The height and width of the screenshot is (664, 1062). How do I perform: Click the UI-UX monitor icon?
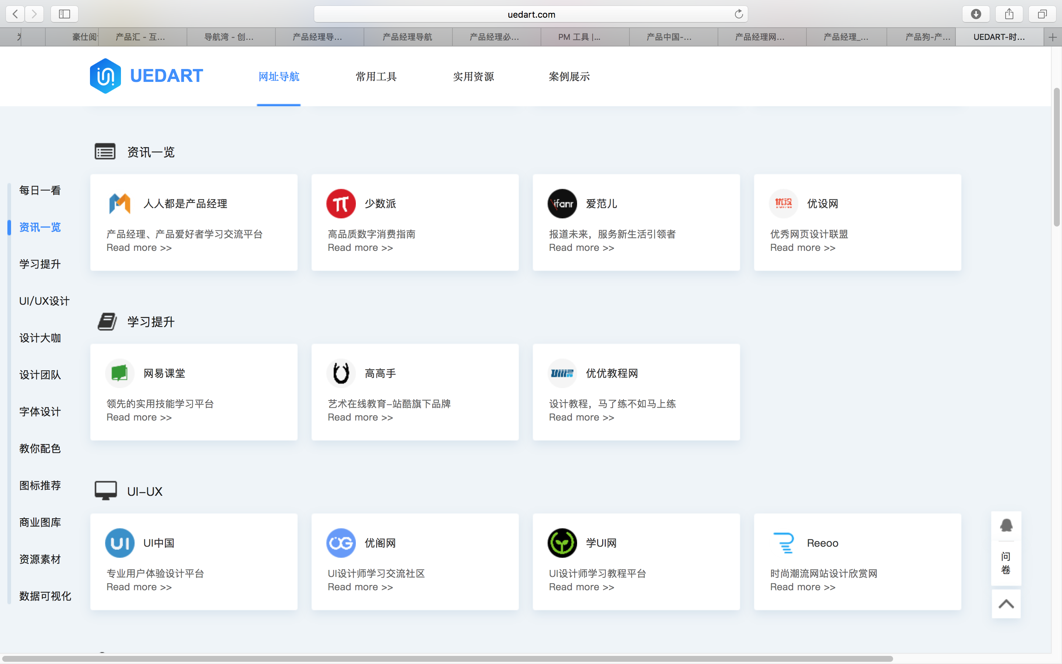tap(106, 491)
